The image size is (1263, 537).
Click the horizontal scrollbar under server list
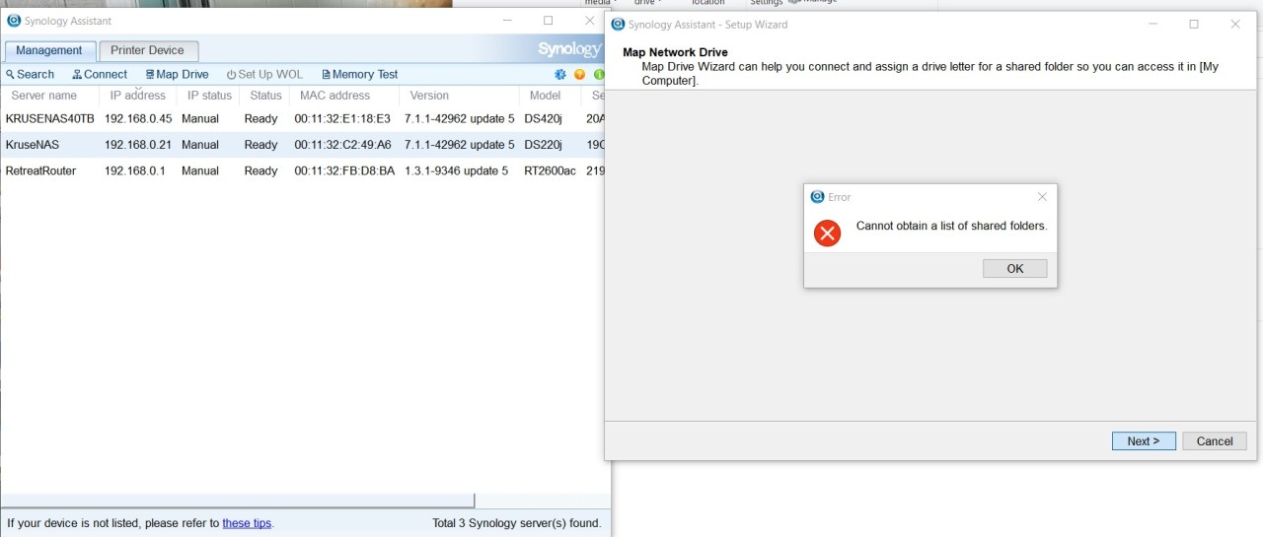(x=237, y=501)
